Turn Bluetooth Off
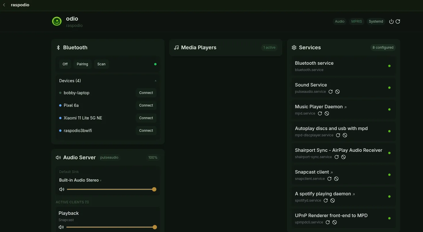Image resolution: width=423 pixels, height=232 pixels. coord(65,64)
